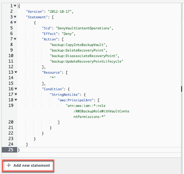Click the "Condition" key
The image size is (184, 174).
pos(53,89)
